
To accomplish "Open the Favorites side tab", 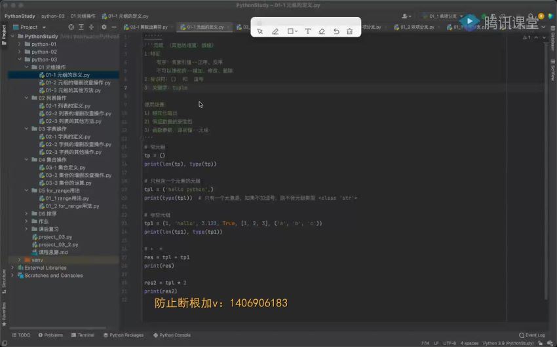I will pyautogui.click(x=4, y=314).
